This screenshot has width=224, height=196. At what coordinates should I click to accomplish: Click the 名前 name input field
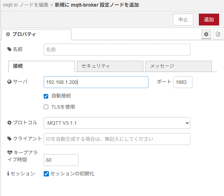pos(117,50)
